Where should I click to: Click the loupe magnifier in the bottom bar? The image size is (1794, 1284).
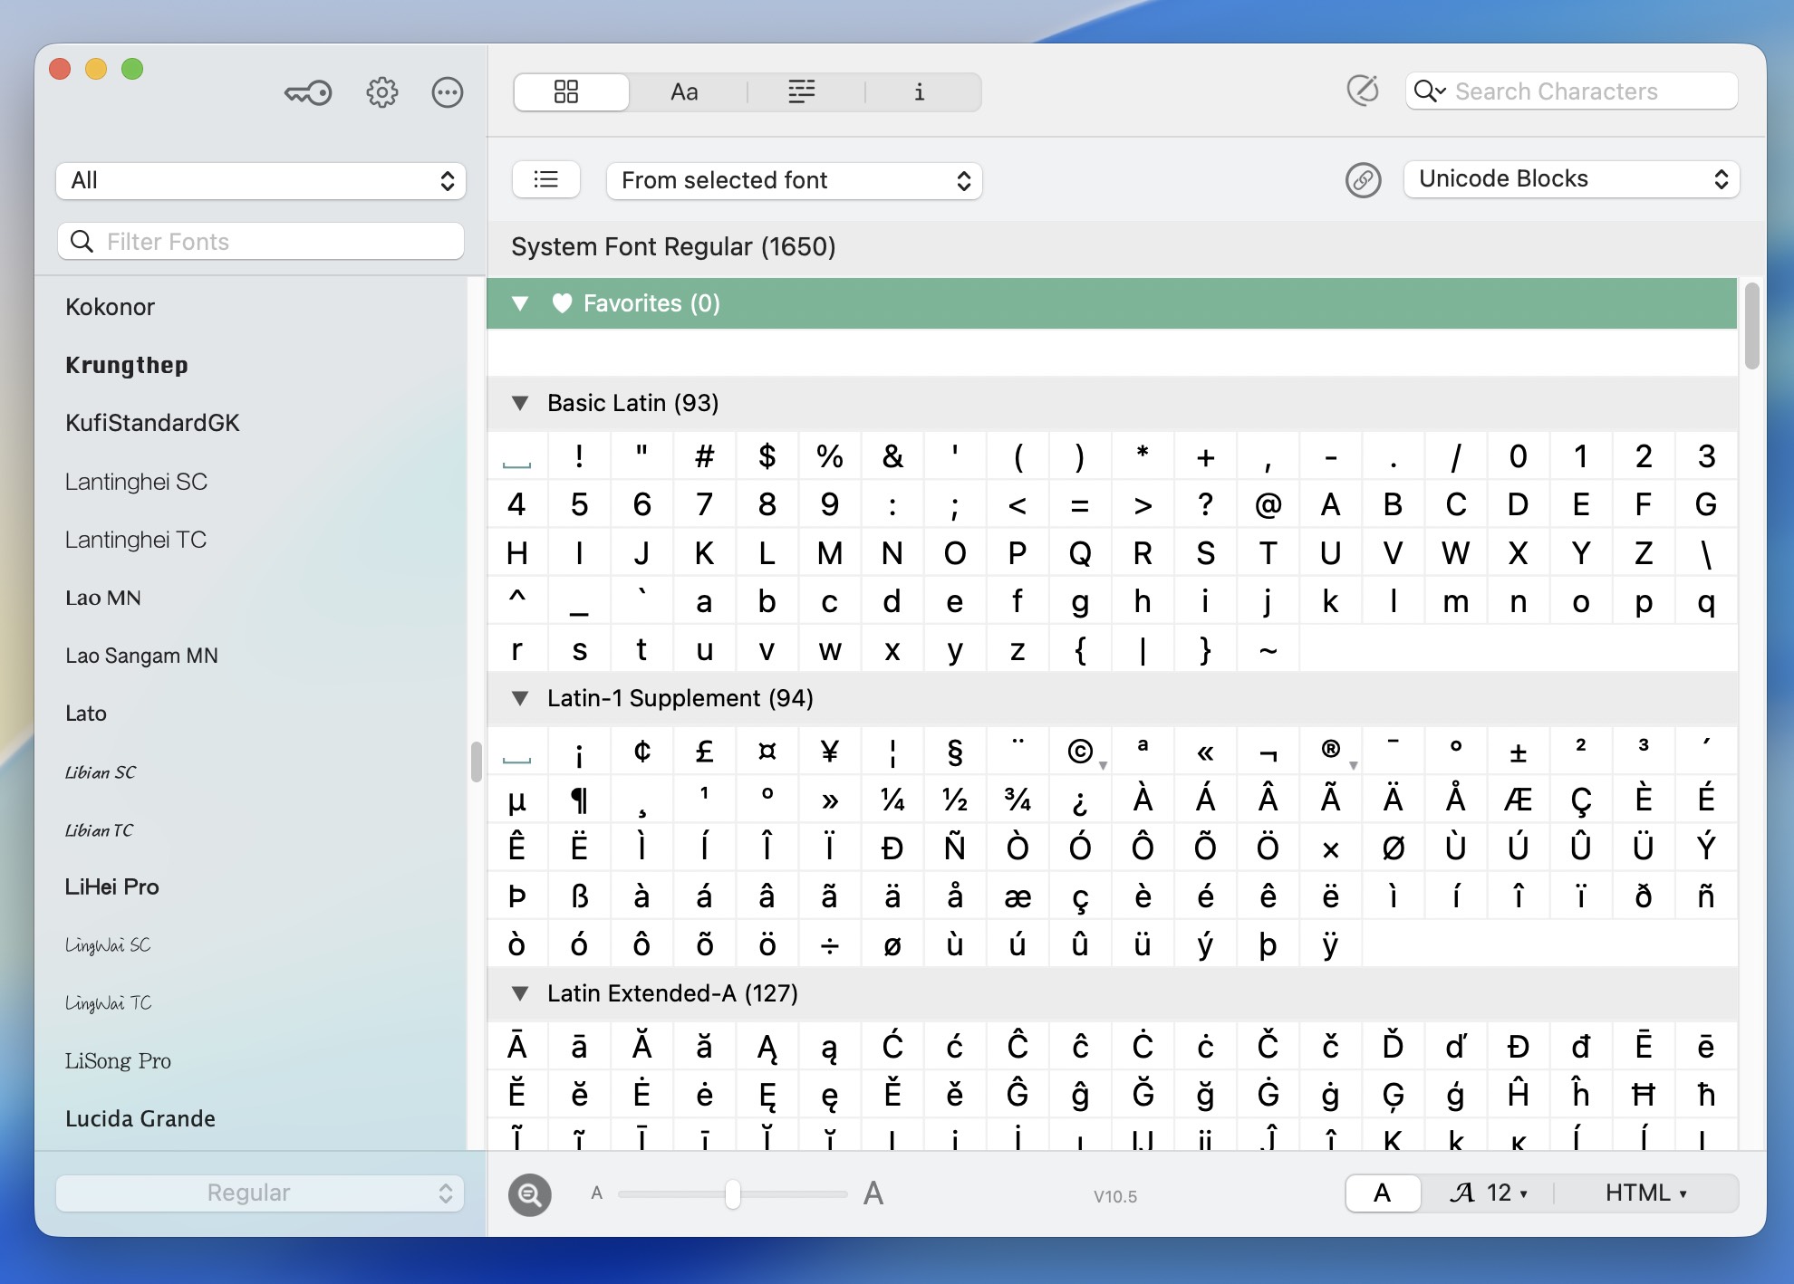coord(530,1195)
